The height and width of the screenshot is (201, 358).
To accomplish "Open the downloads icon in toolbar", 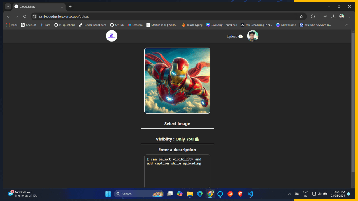I will [x=333, y=16].
